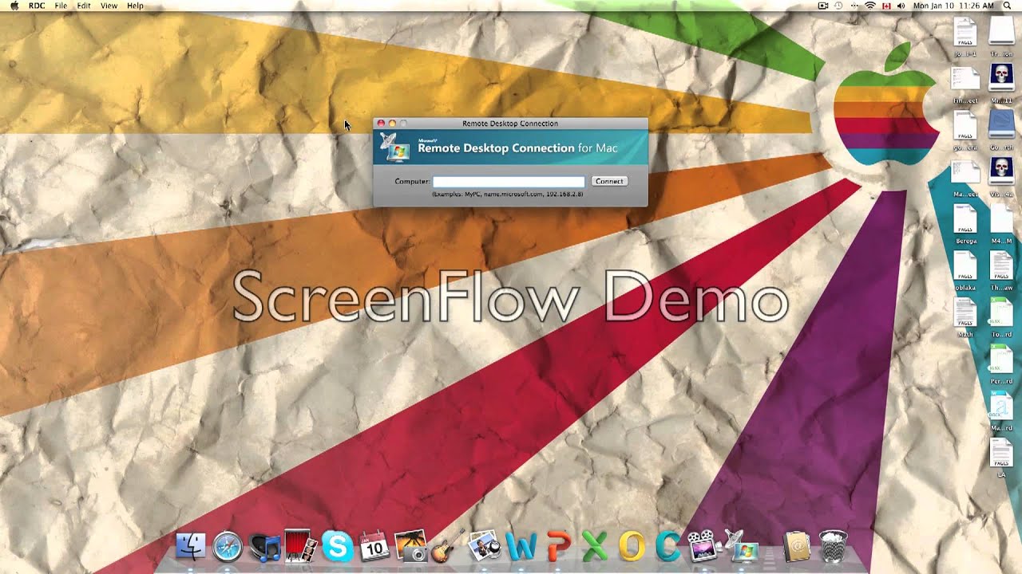Open the Trash in the dock
Screen dimensions: 1022x574
[x=833, y=547]
